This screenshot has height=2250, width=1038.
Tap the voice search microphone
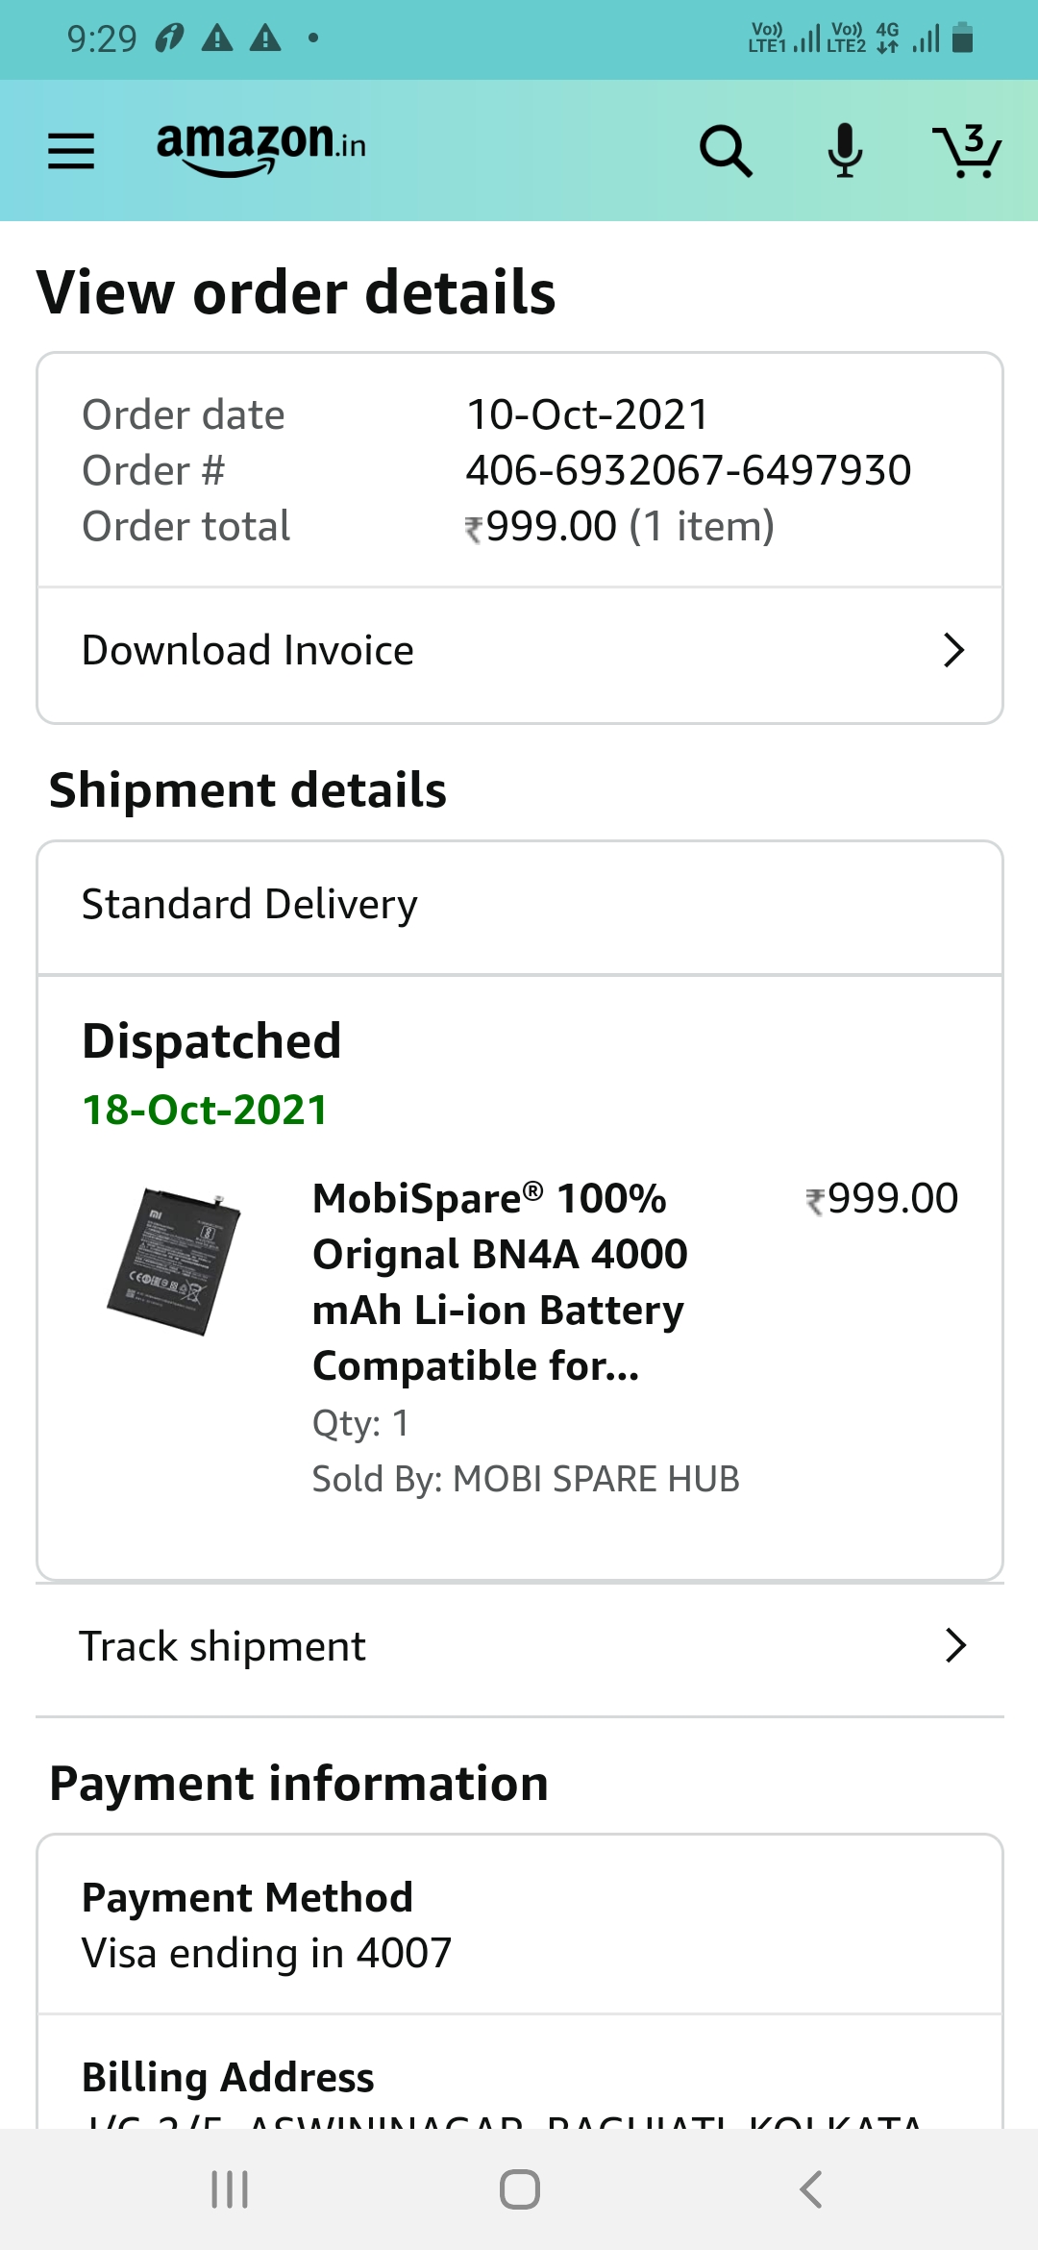[845, 151]
